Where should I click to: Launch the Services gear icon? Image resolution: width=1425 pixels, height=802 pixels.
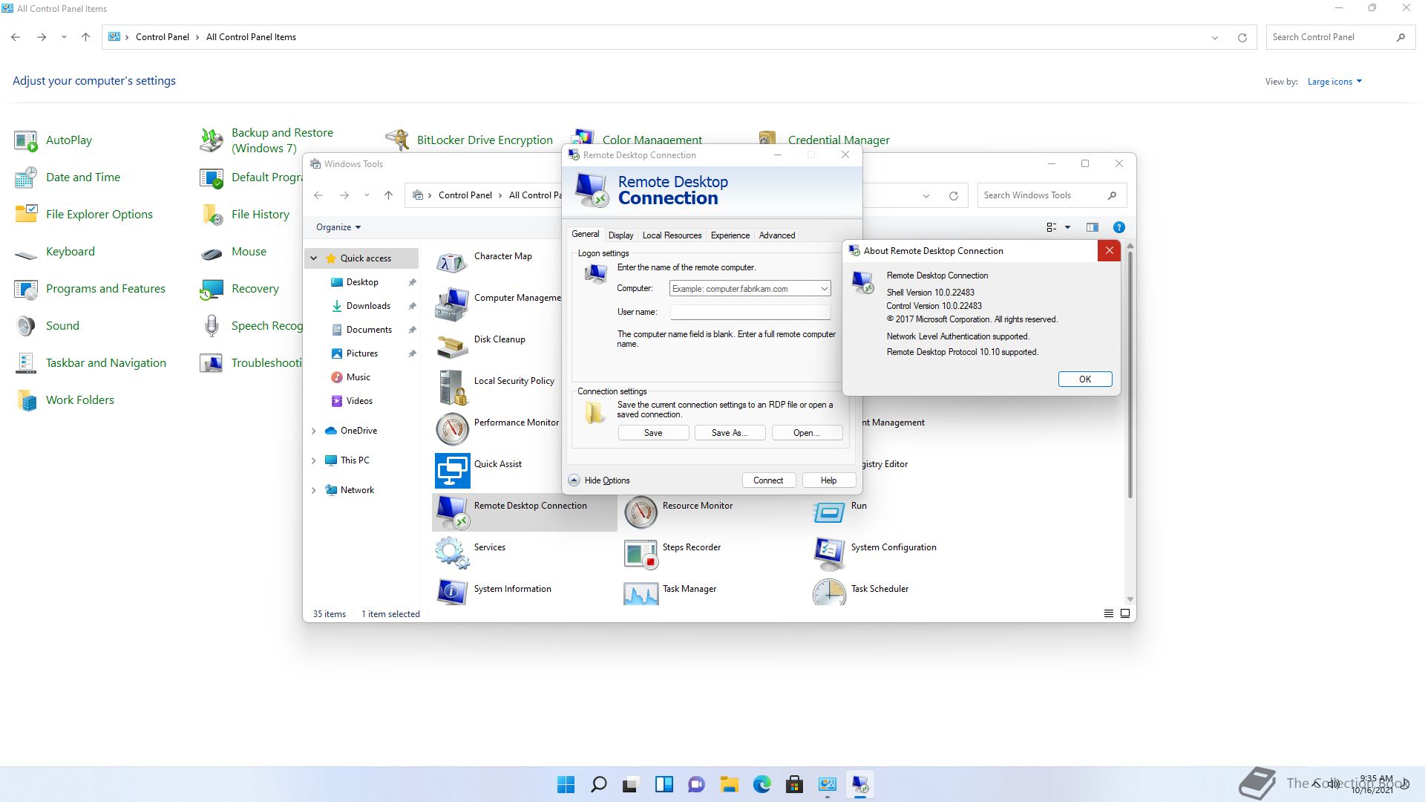click(x=452, y=554)
